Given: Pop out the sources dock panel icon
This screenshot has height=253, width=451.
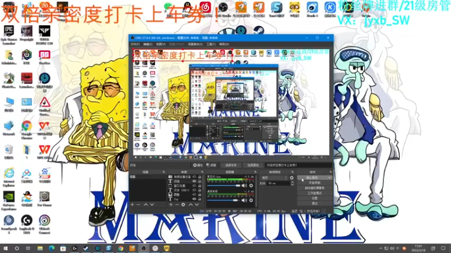Looking at the screenshot, I should 202,172.
